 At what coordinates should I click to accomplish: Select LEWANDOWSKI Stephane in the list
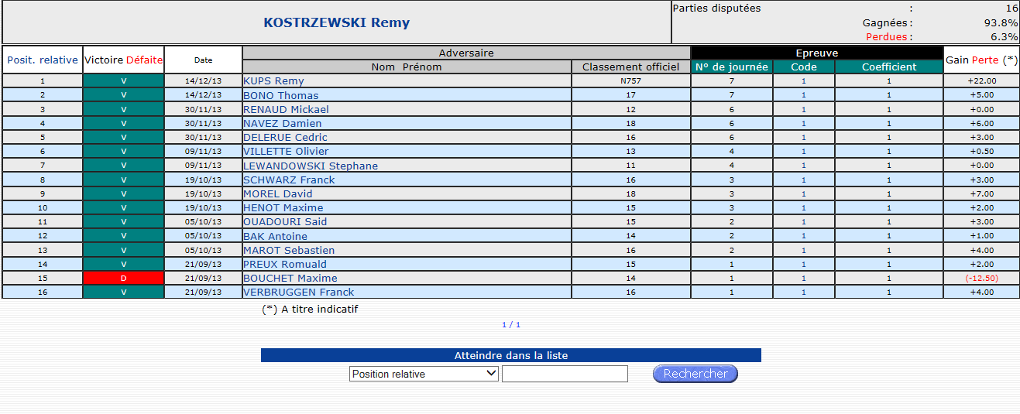point(311,166)
